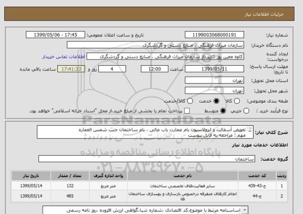Open the buyer contact information link
303x214 pixels.
point(64,57)
